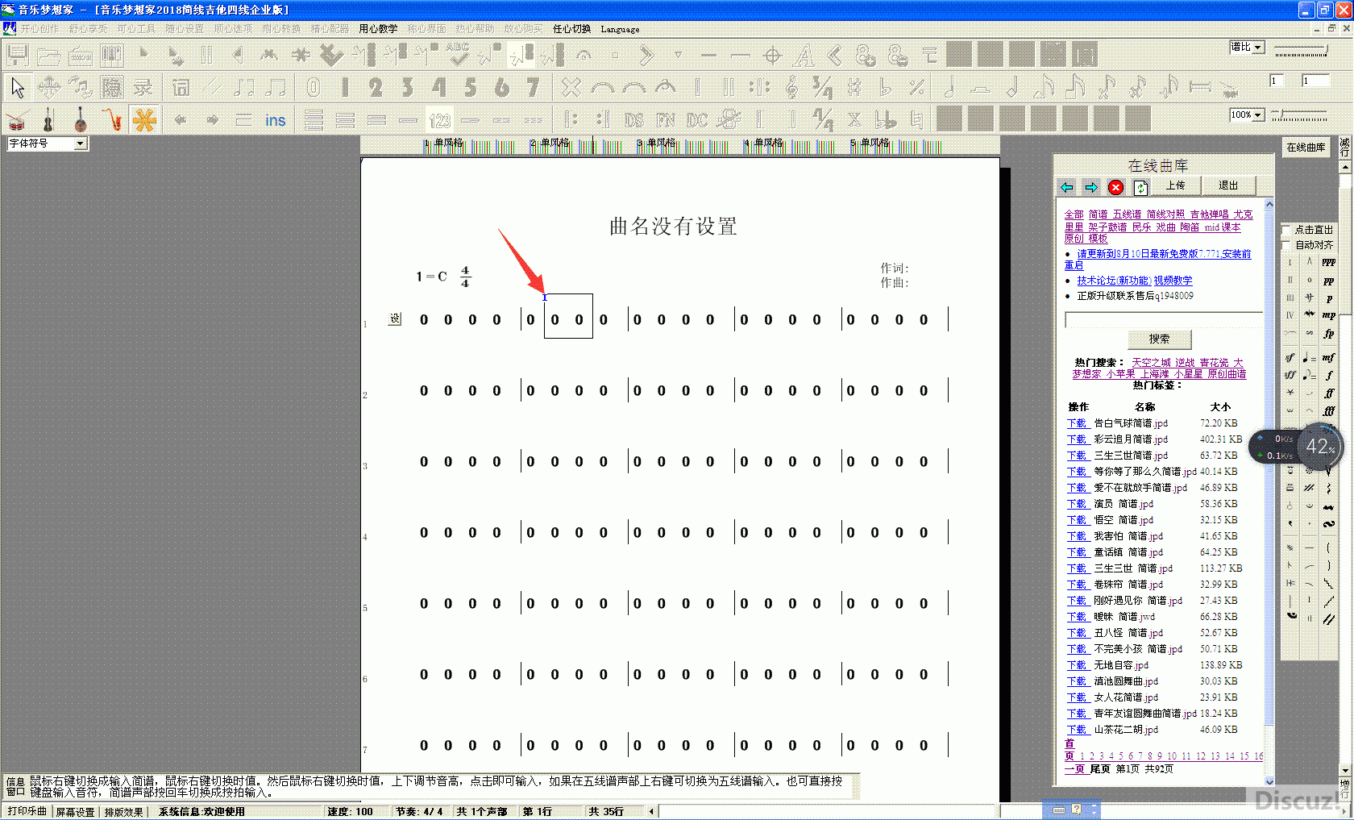Click the X delete icon in toolbar
The height and width of the screenshot is (820, 1354).
click(571, 86)
